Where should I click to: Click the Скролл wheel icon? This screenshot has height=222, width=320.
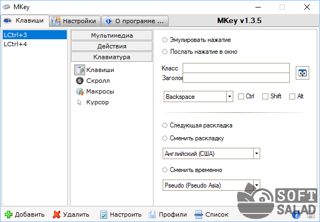click(x=80, y=81)
